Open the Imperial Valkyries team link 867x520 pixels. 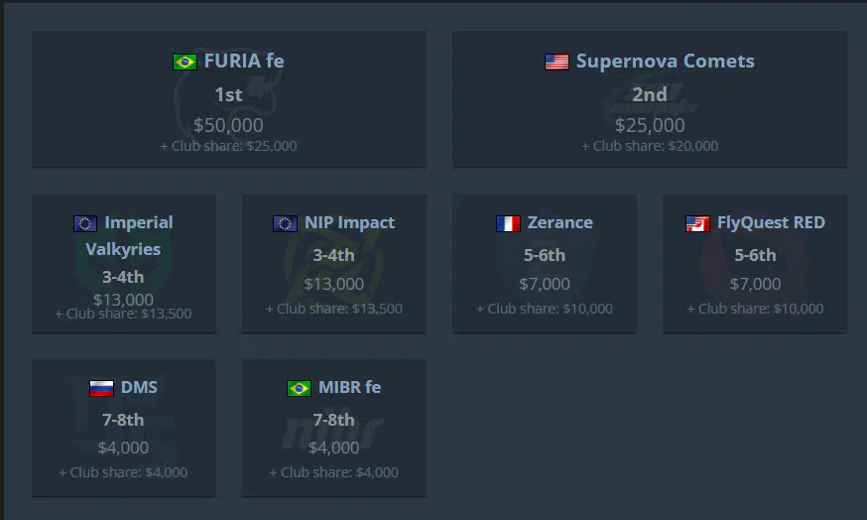(x=129, y=235)
